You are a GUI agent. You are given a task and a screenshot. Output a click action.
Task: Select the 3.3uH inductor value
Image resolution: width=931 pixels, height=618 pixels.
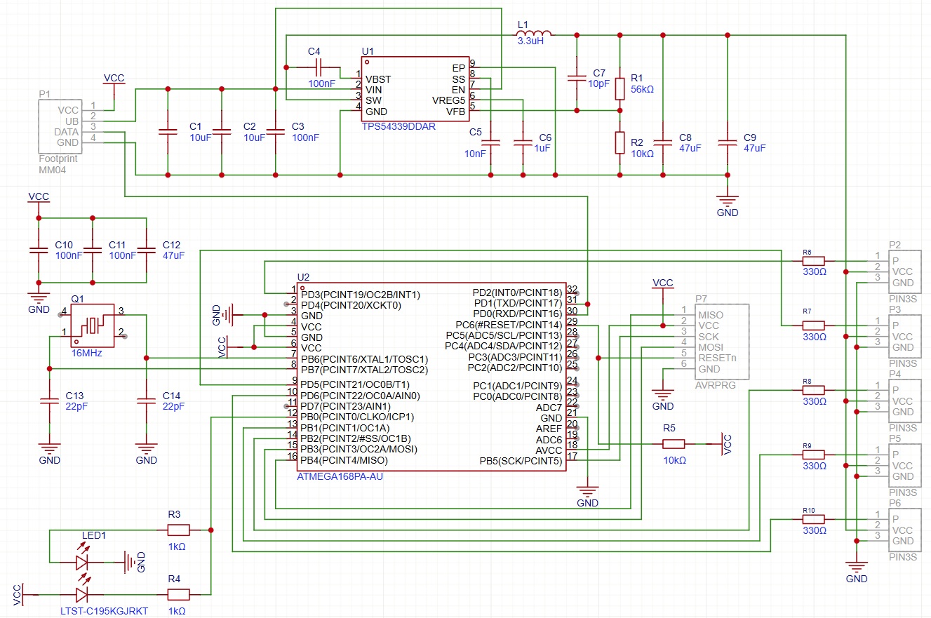530,41
